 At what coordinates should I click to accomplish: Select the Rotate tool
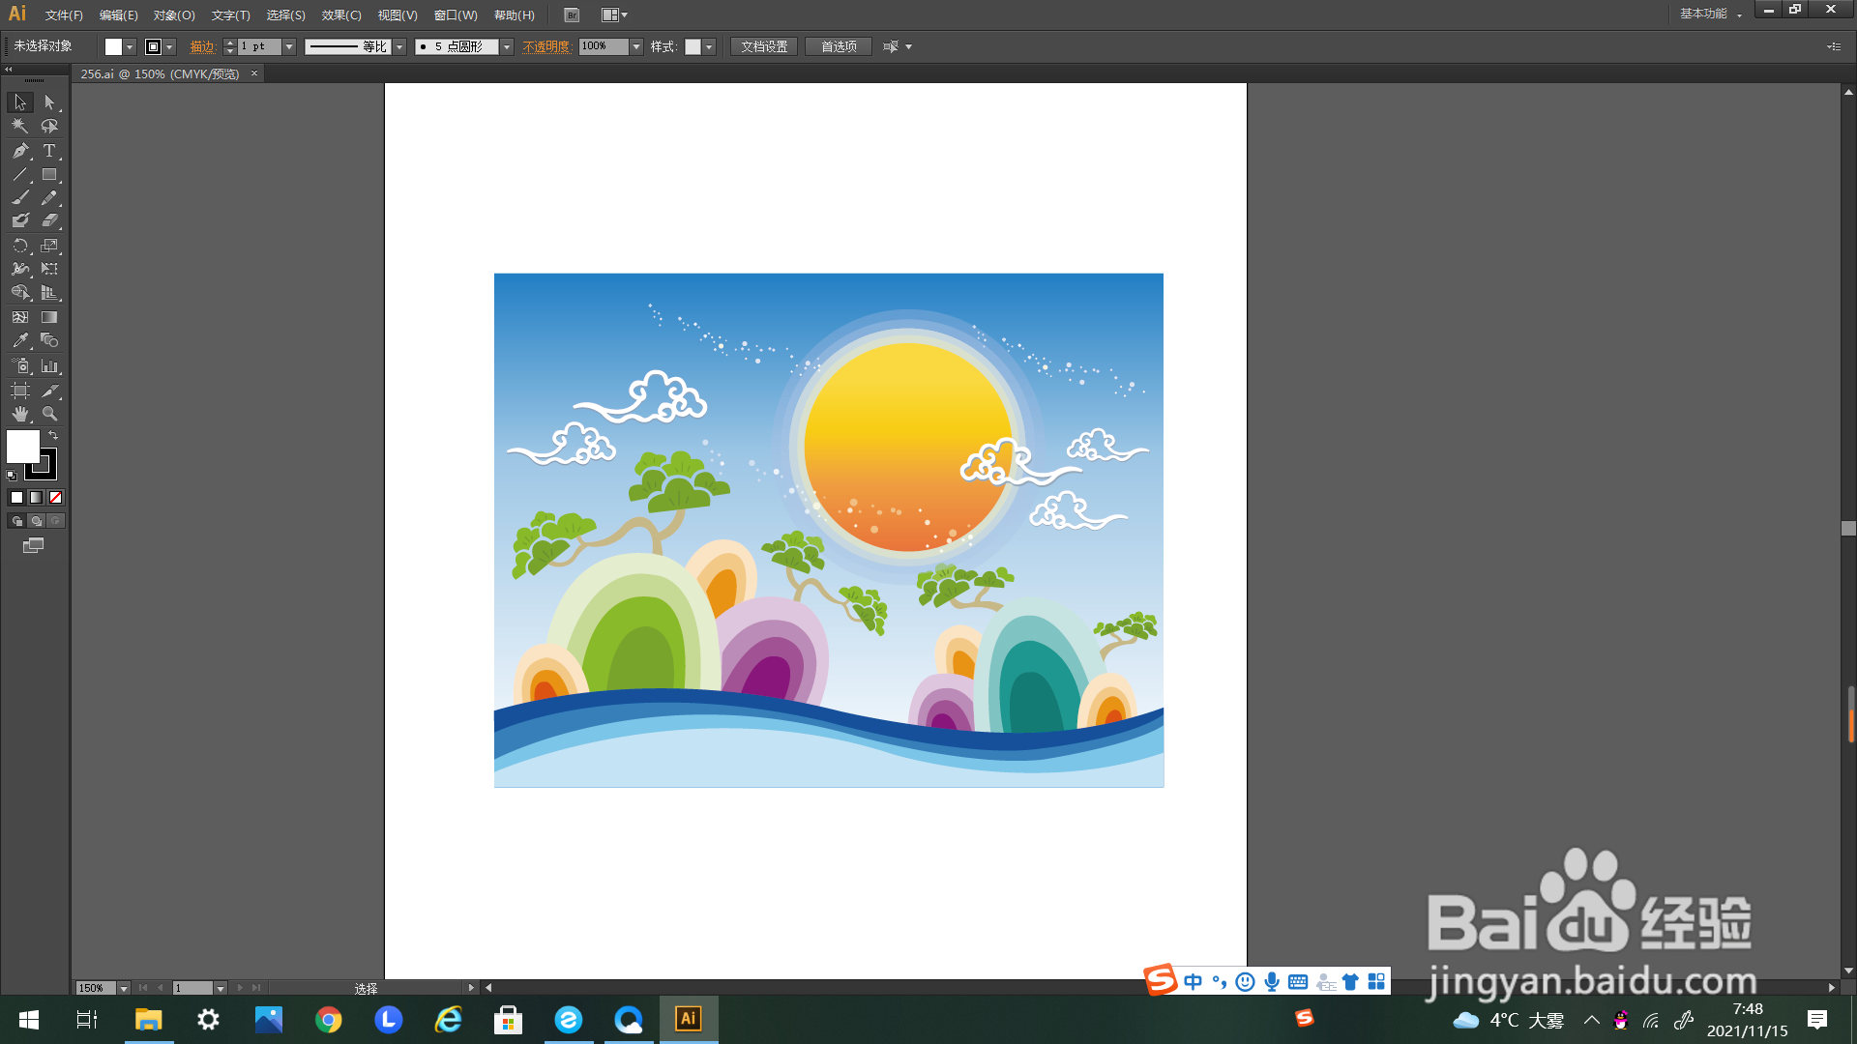tap(20, 246)
